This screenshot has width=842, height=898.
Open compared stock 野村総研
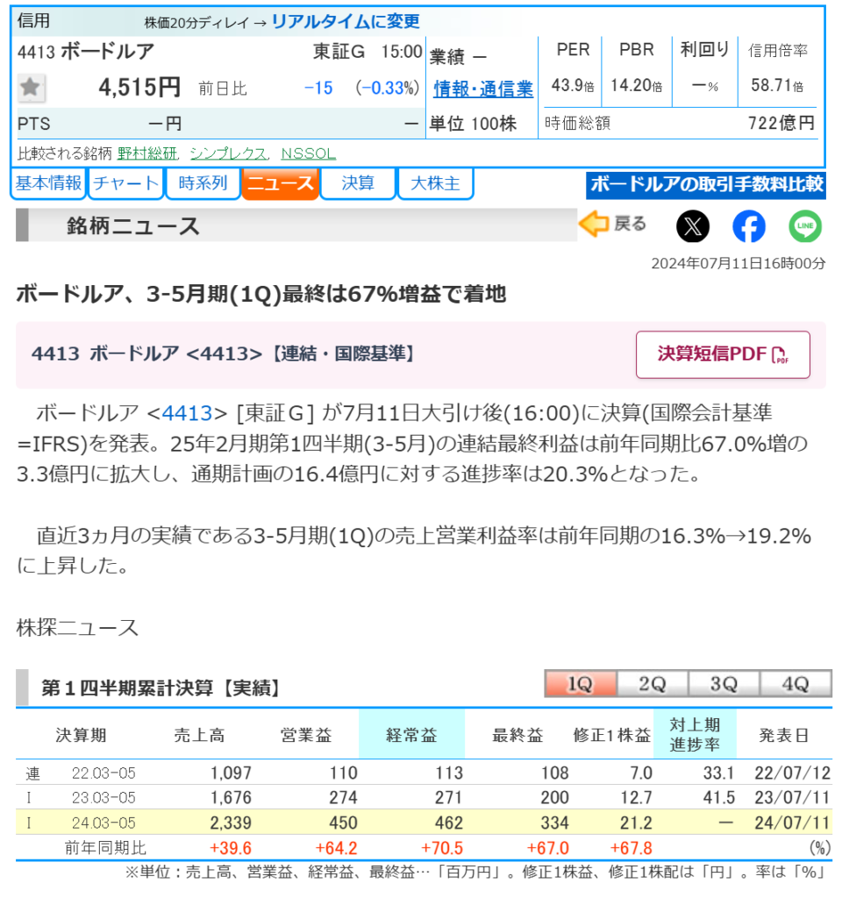click(147, 153)
